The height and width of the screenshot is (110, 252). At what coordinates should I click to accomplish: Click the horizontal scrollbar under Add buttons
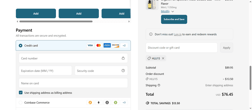click(56, 21)
